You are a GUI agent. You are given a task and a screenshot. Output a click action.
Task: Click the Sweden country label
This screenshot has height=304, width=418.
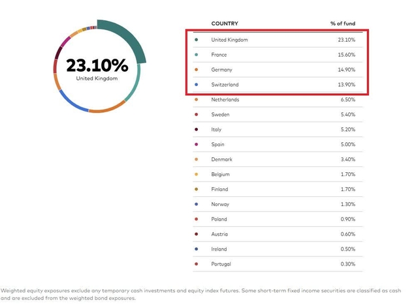tap(220, 114)
